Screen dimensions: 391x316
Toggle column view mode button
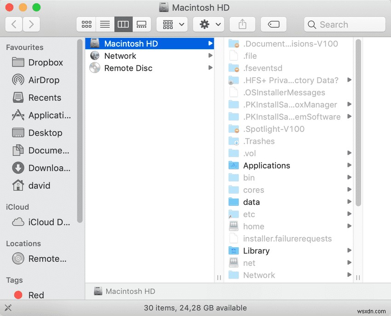123,24
